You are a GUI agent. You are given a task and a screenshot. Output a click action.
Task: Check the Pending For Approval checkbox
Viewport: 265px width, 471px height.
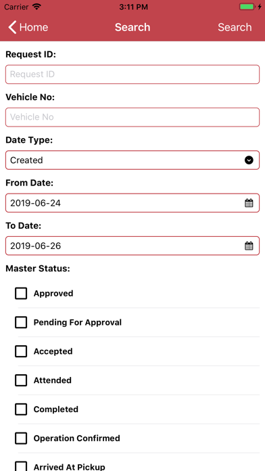[21, 322]
